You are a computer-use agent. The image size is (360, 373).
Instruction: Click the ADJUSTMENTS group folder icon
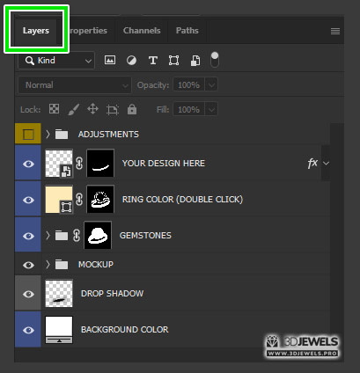[x=62, y=135]
